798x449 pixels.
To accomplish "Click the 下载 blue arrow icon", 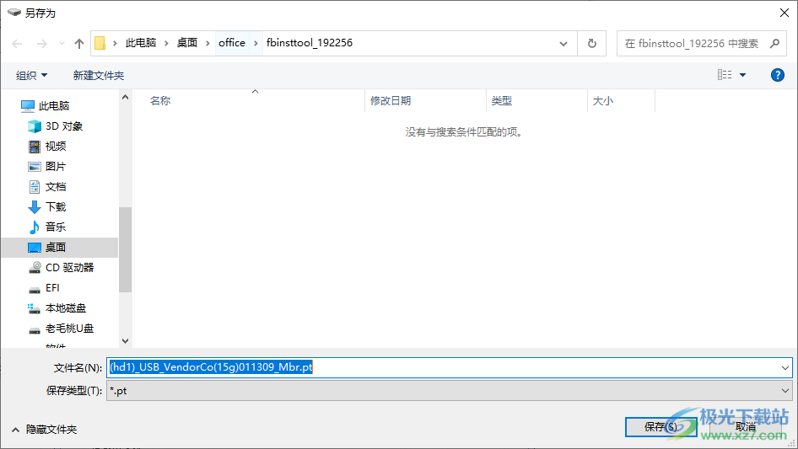I will click(x=34, y=207).
